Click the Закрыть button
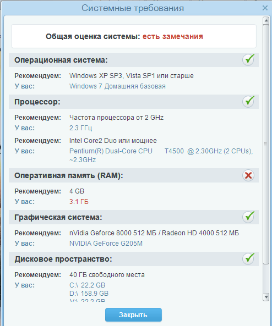This screenshot has height=326, width=272. coord(133,315)
